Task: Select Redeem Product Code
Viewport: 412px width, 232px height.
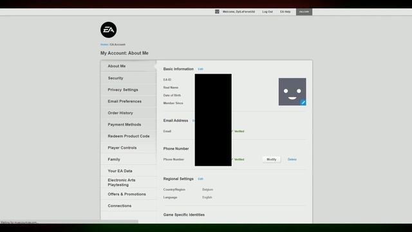Action: (x=128, y=136)
